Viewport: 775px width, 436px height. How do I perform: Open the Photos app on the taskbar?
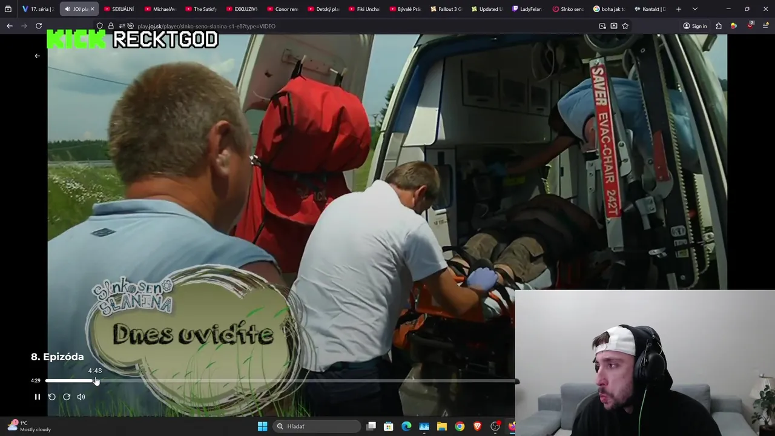(424, 426)
